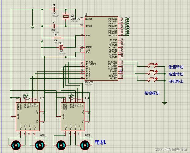Select capacitor C1 symbol
This screenshot has height=153, width=190.
point(54,9)
